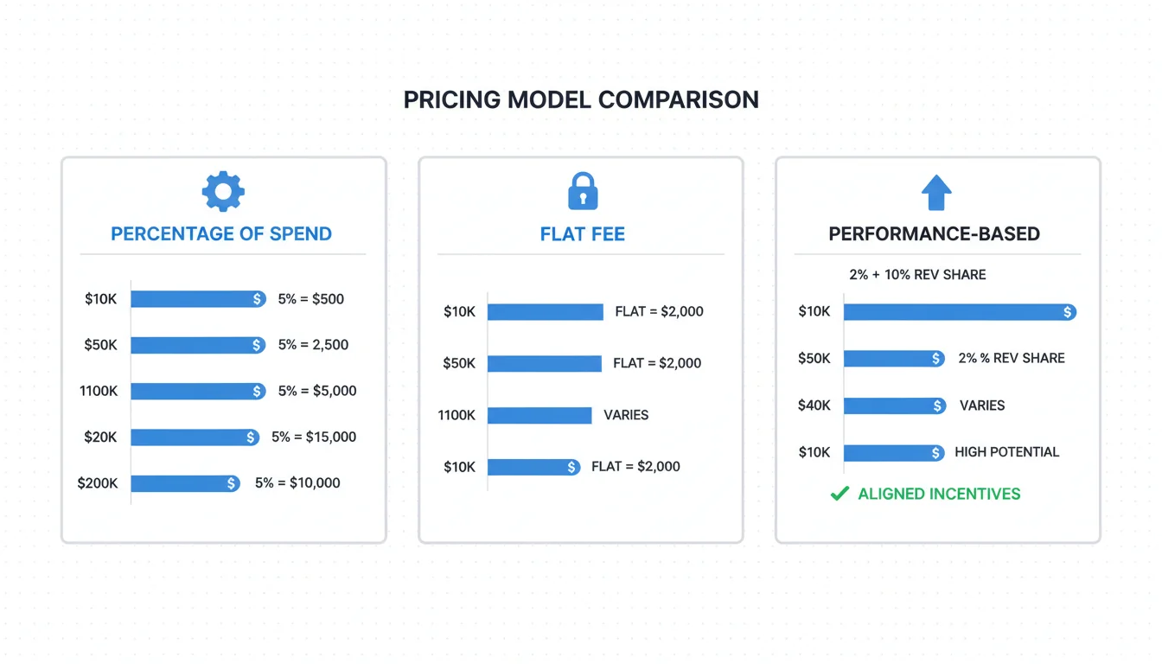Click dollar icon on the 5% = $15,000 bar
Viewport: 1162px width, 664px height.
(251, 437)
